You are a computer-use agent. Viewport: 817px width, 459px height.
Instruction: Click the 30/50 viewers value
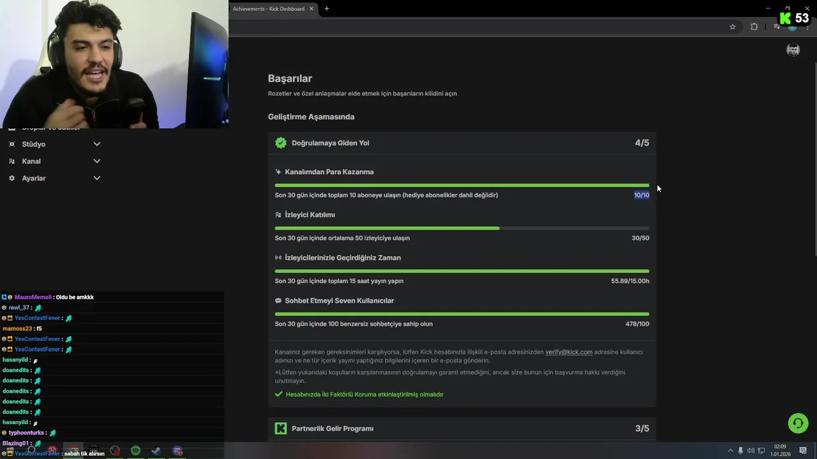(640, 238)
